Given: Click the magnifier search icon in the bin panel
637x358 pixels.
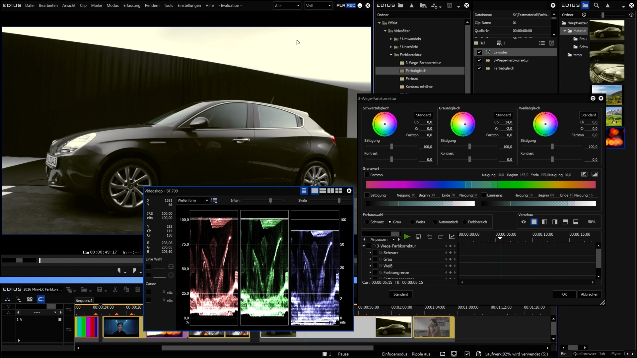Looking at the screenshot, I should 596,5.
